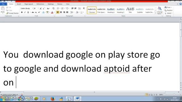Toggle Underline formatting
Image resolution: width=182 pixels, height=102 pixels.
(28, 12)
